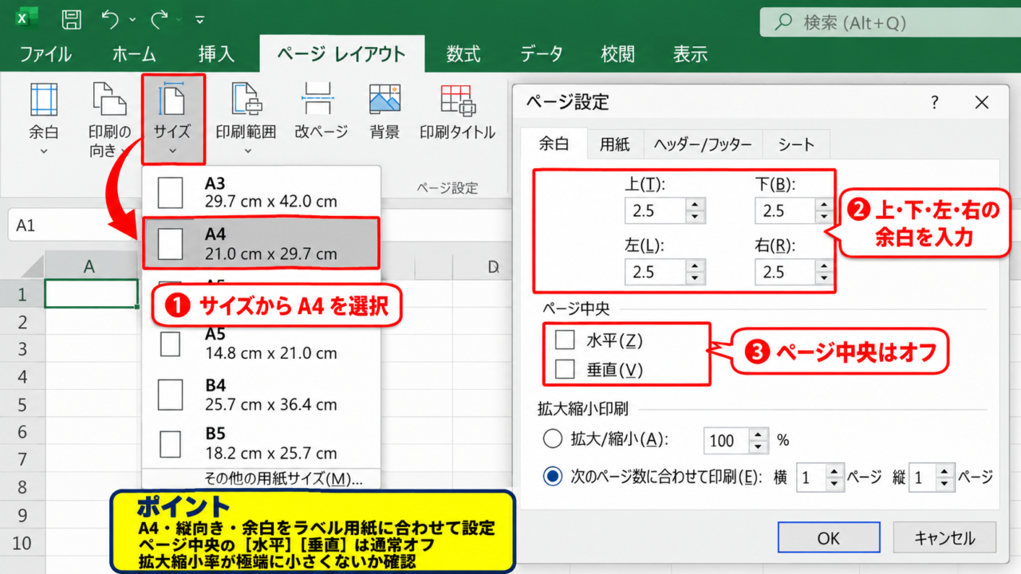Switch to 余白 tab in page setup dialog
This screenshot has width=1021, height=574.
pos(554,143)
